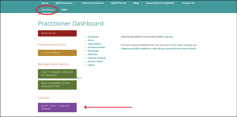Image resolution: width=237 pixels, height=117 pixels.
Task: Open shipping and billing addresses link
Action: pos(136,49)
